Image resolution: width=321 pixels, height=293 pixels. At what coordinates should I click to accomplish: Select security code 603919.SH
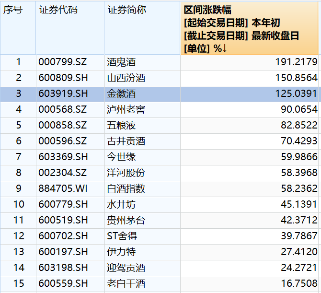coord(63,94)
